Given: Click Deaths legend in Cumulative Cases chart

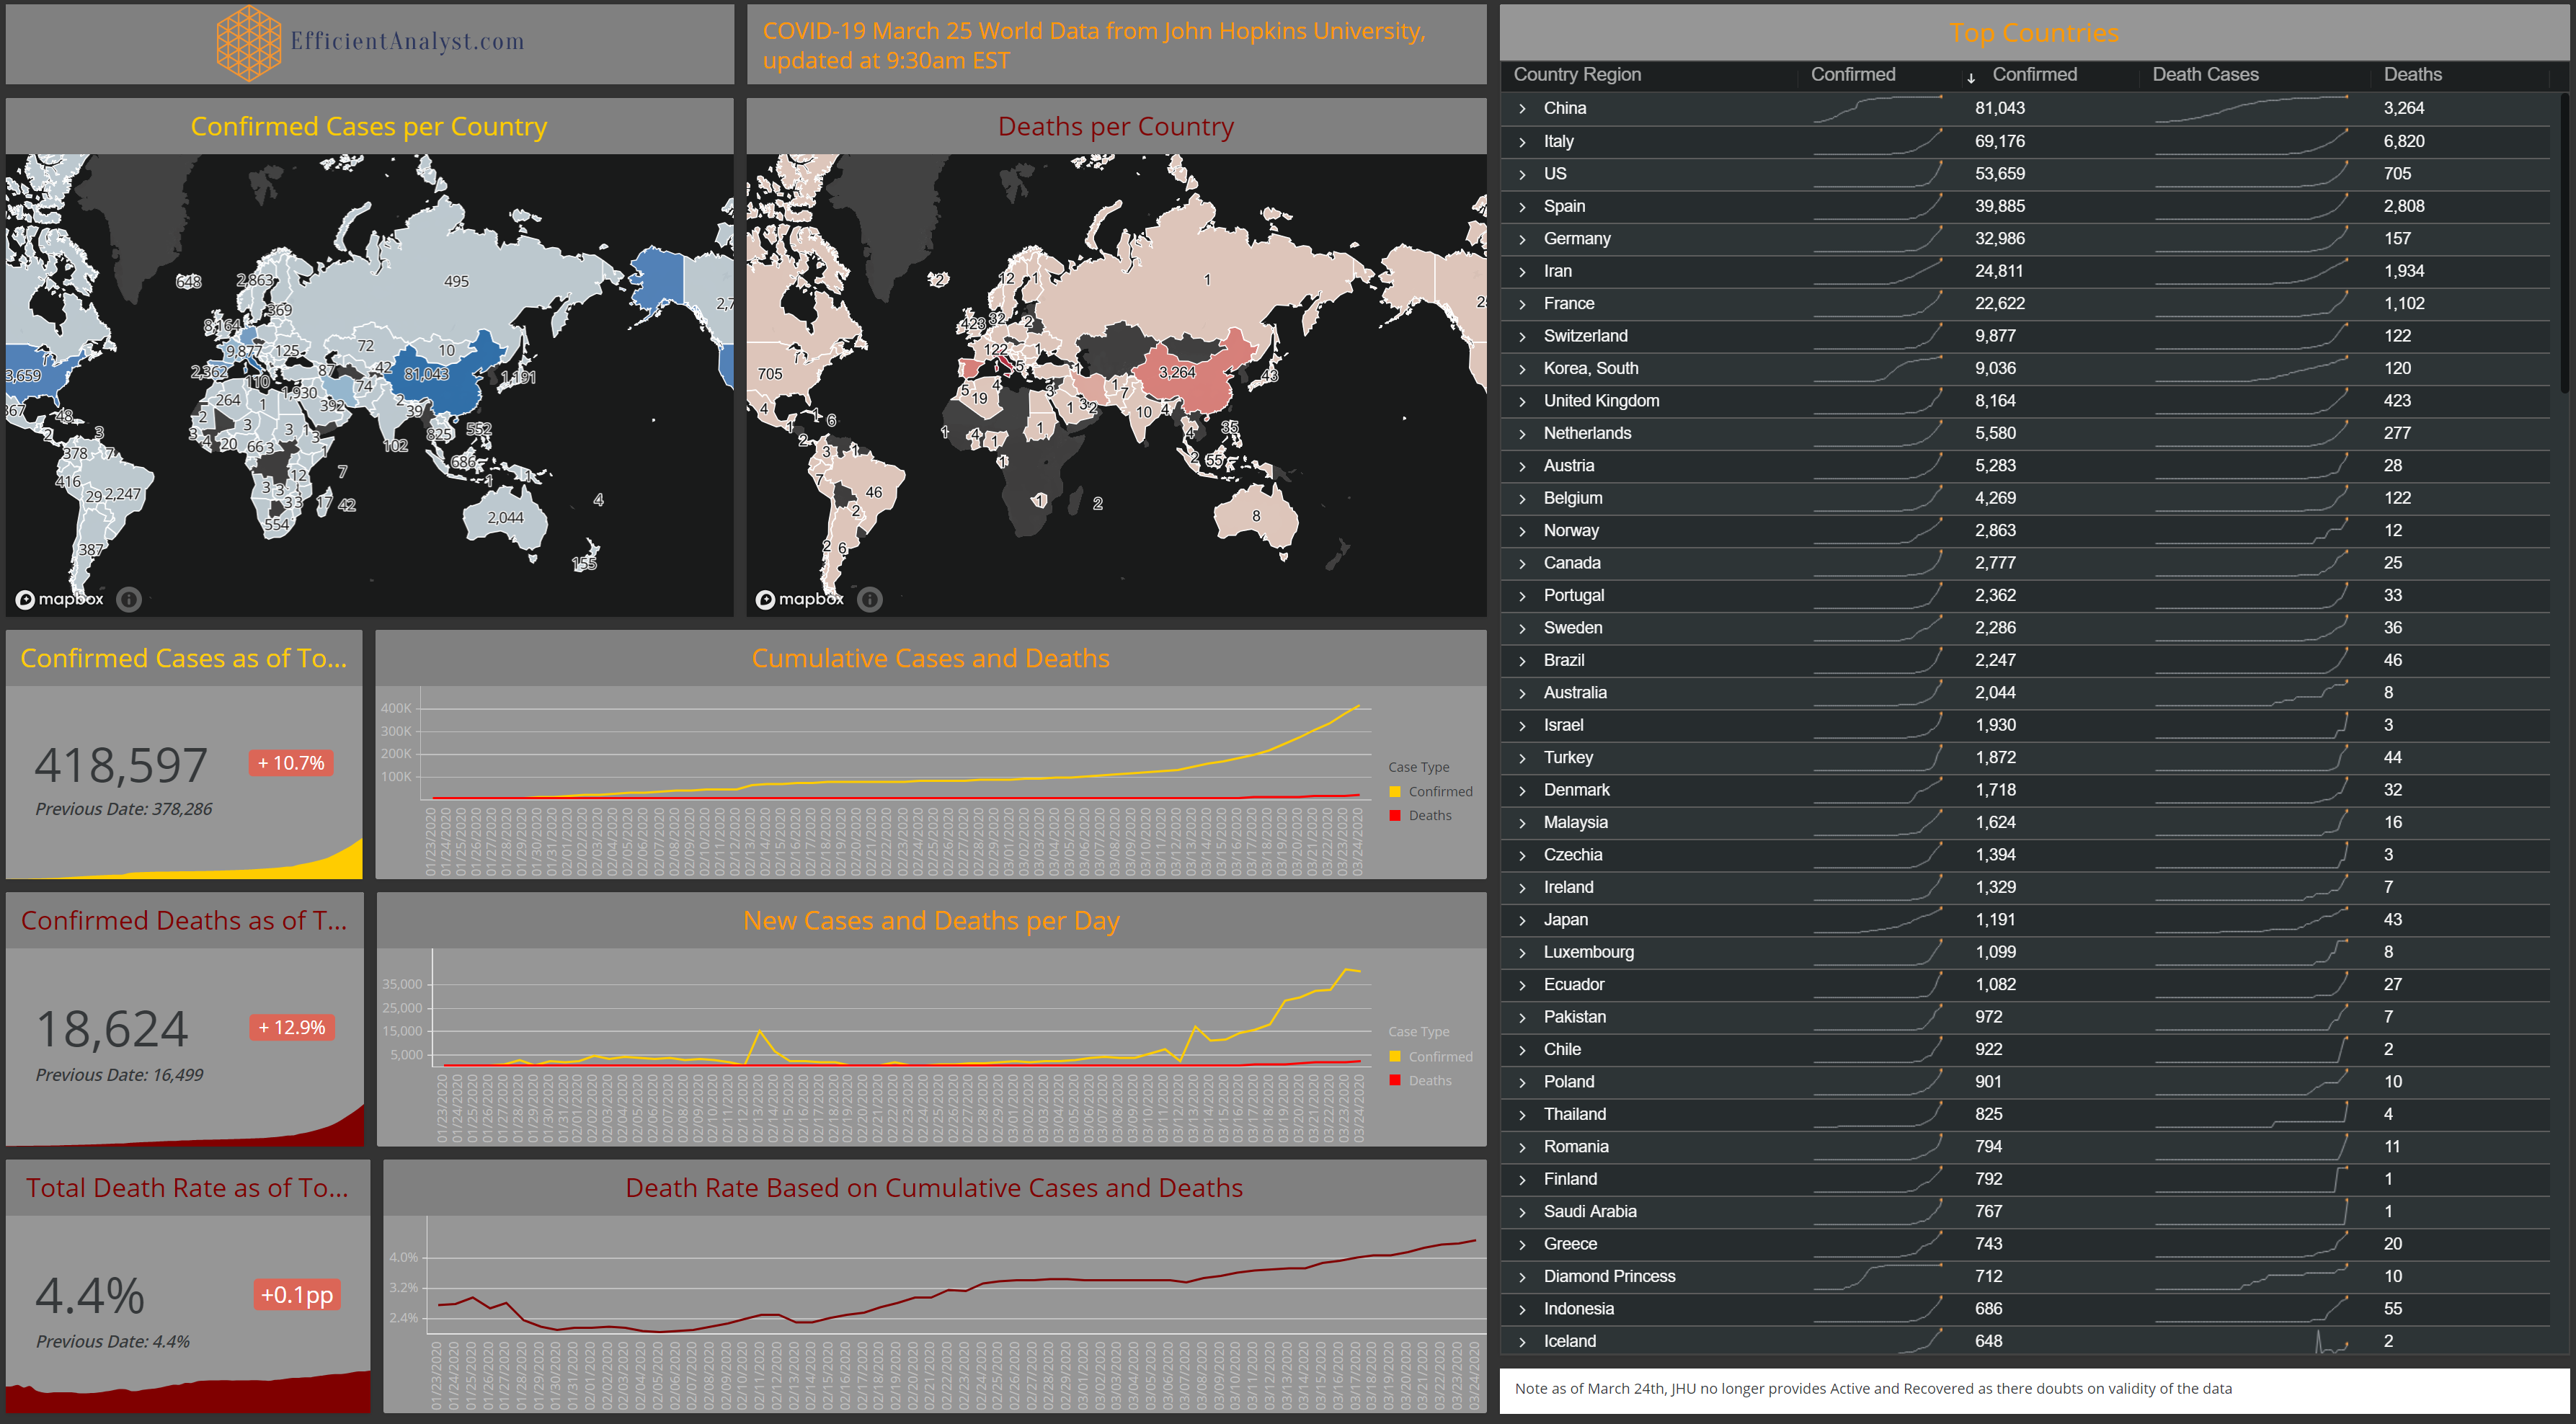Looking at the screenshot, I should click(x=1429, y=815).
